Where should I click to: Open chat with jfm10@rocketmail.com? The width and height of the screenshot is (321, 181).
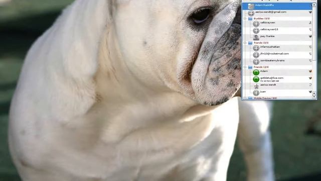click(274, 54)
